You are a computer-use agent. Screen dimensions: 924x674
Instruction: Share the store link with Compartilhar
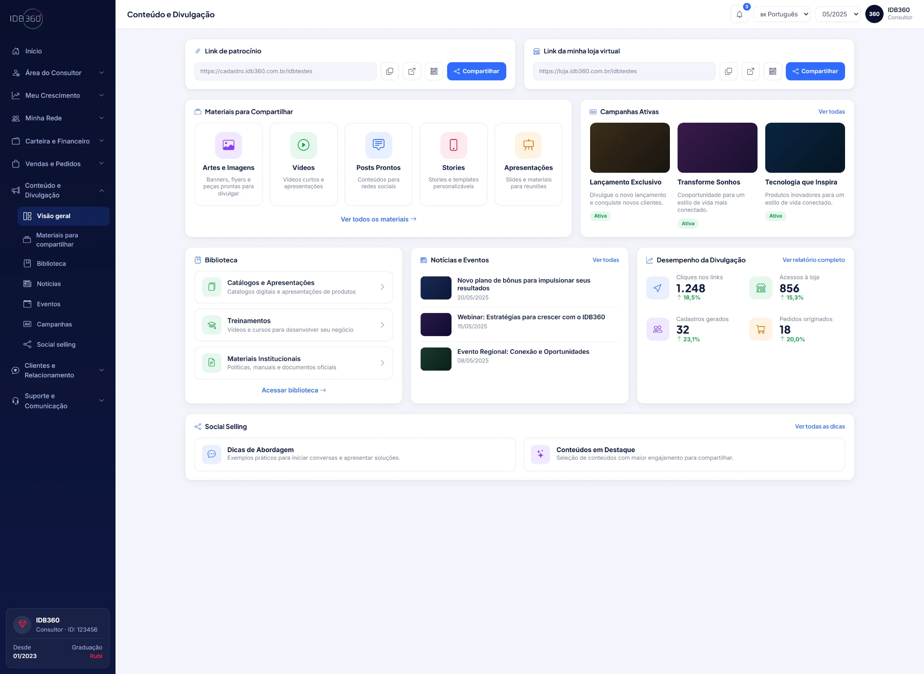[x=815, y=71]
